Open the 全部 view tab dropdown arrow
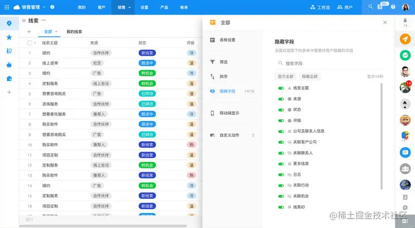The height and width of the screenshot is (228, 415). pyautogui.click(x=56, y=32)
